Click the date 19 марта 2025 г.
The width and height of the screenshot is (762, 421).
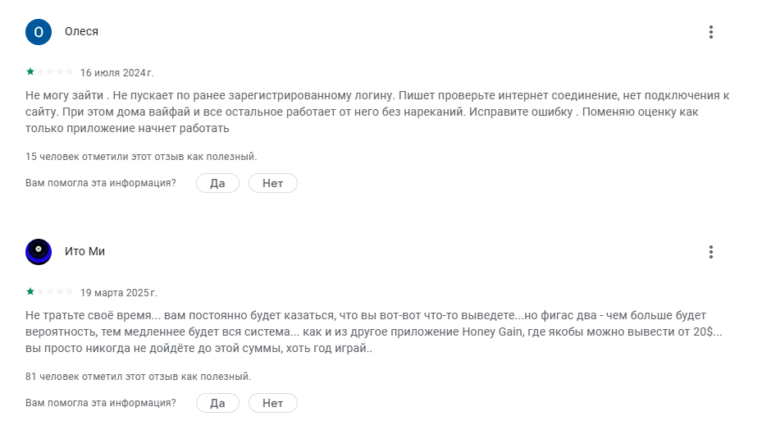point(118,292)
